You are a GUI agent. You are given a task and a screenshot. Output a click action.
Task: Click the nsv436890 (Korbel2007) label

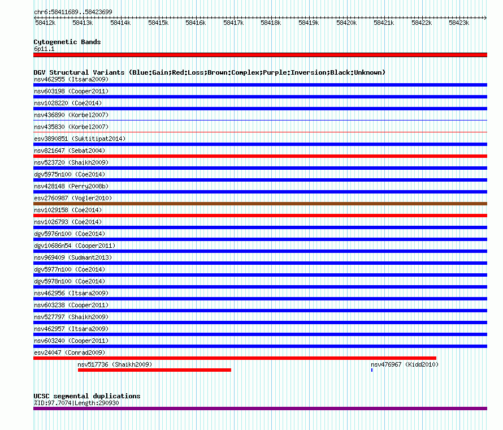[71, 115]
